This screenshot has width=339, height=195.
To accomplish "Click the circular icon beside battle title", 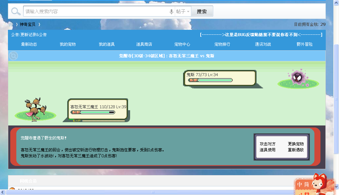I will click(13, 56).
